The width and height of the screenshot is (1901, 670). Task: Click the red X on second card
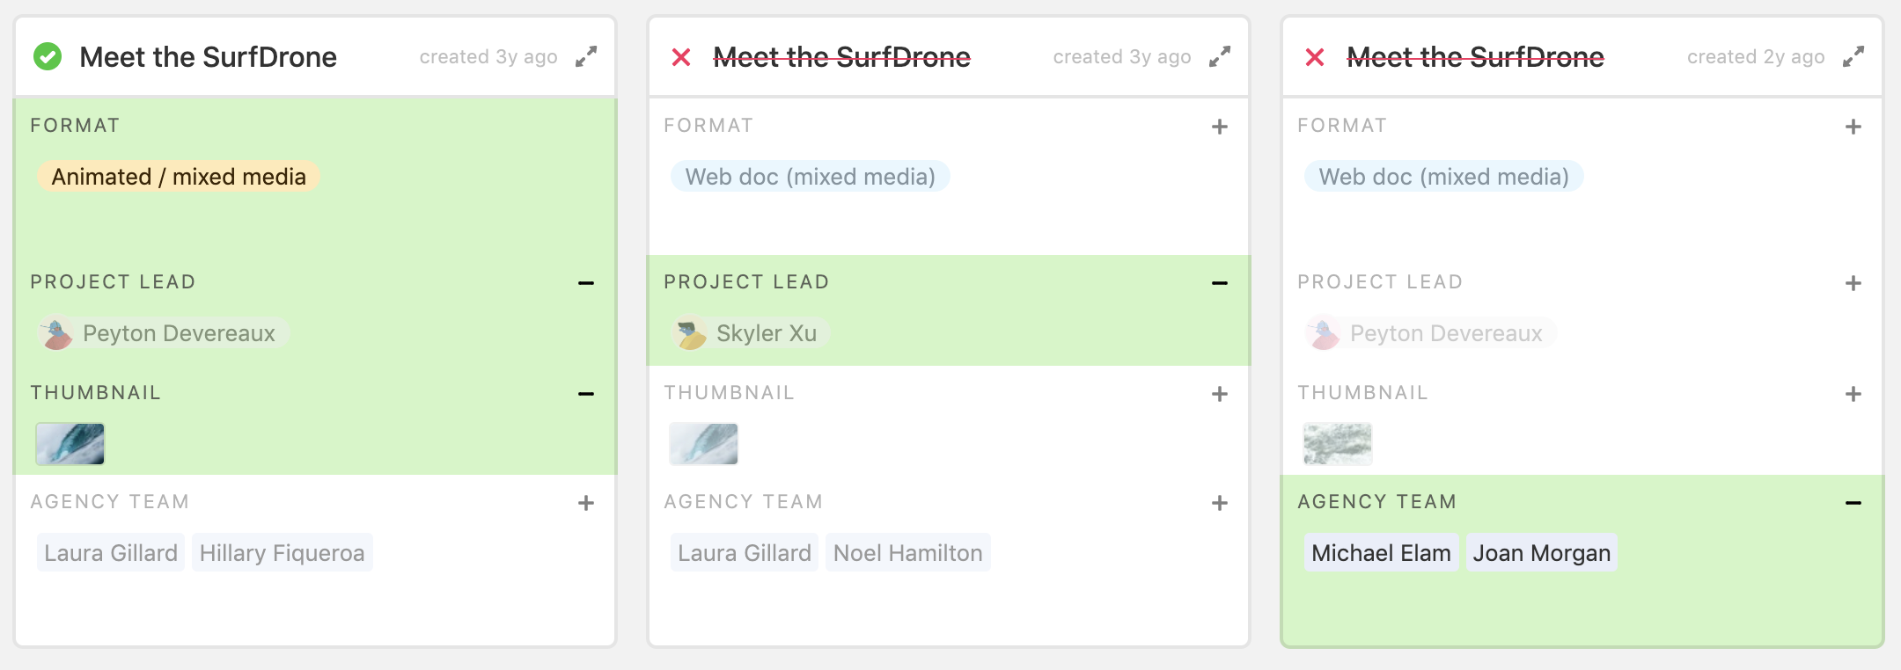(681, 57)
